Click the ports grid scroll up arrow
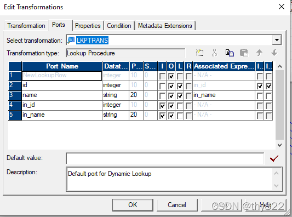This screenshot has height=217, width=292. pyautogui.click(x=279, y=66)
